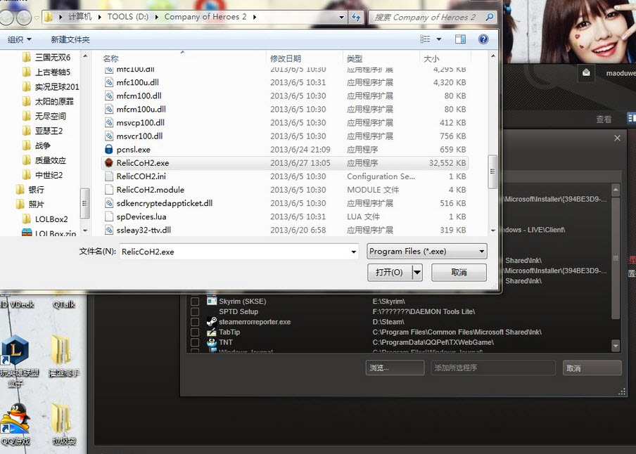636x454 pixels.
Task: Click the ssleay32-ttv.dll file icon
Action: pyautogui.click(x=109, y=230)
